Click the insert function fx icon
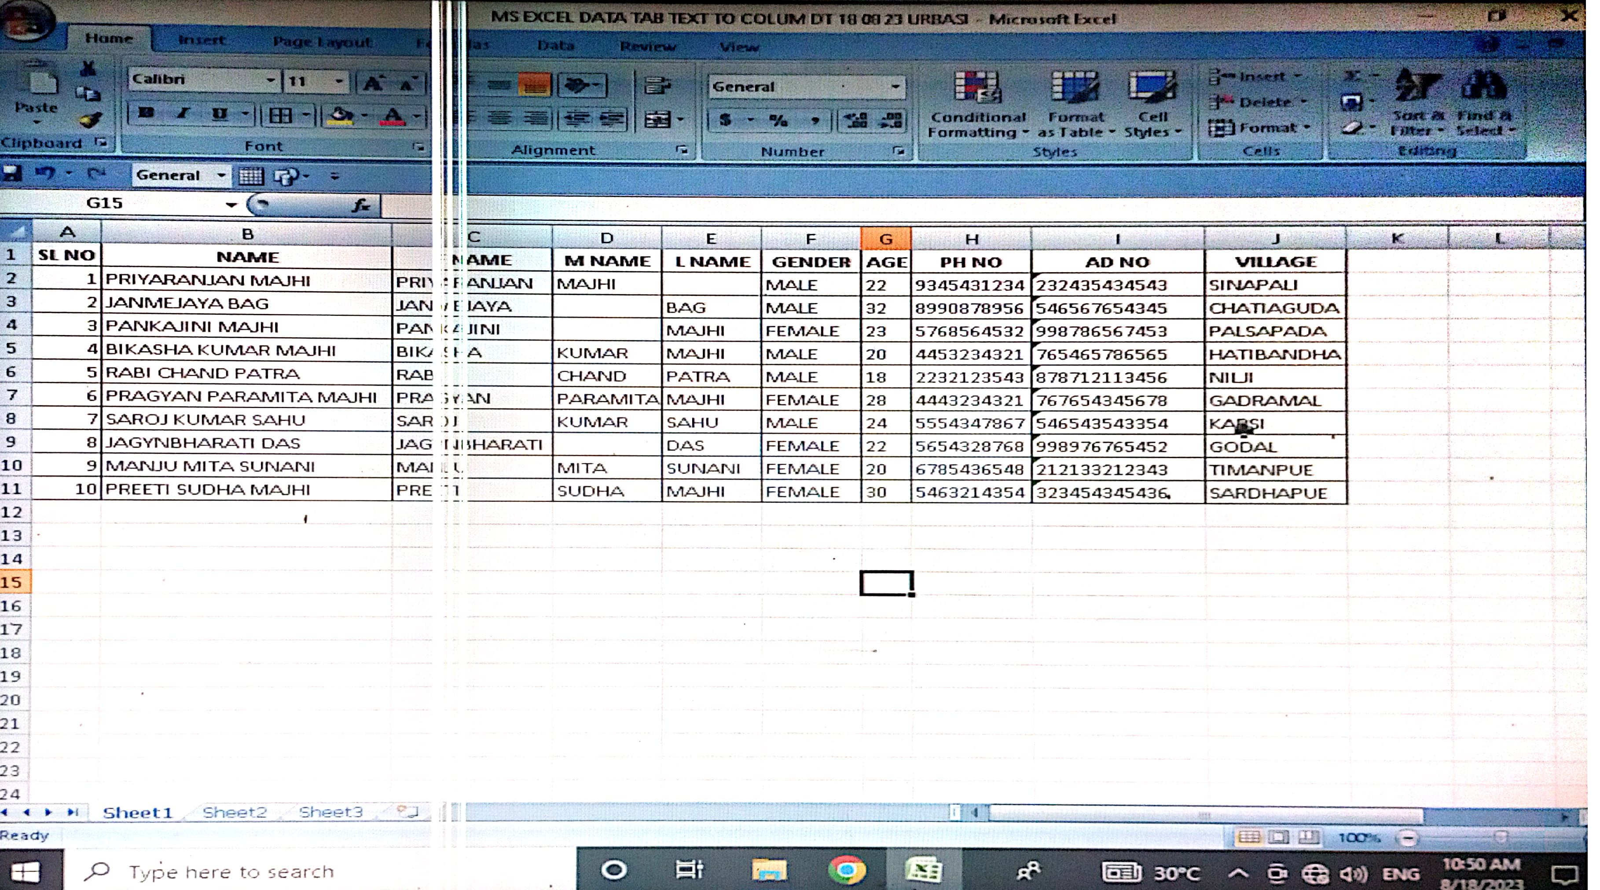The image size is (1600, 890). tap(361, 204)
